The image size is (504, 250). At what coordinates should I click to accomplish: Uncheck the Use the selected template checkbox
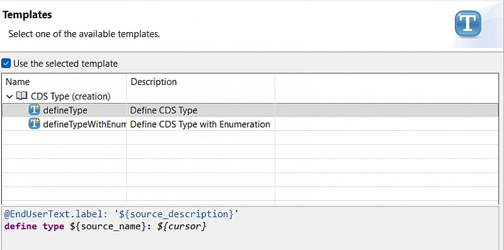pyautogui.click(x=6, y=64)
